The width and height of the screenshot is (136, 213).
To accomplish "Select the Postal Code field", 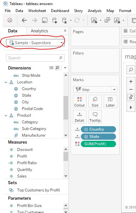I will [32, 109].
